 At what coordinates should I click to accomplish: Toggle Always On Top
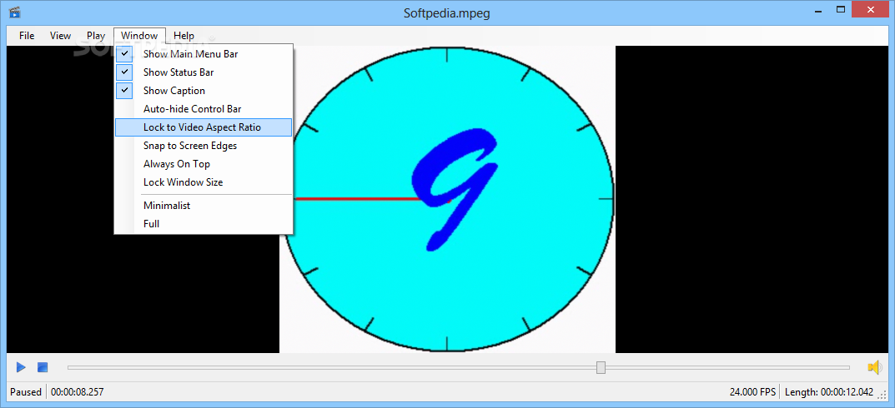click(204, 163)
